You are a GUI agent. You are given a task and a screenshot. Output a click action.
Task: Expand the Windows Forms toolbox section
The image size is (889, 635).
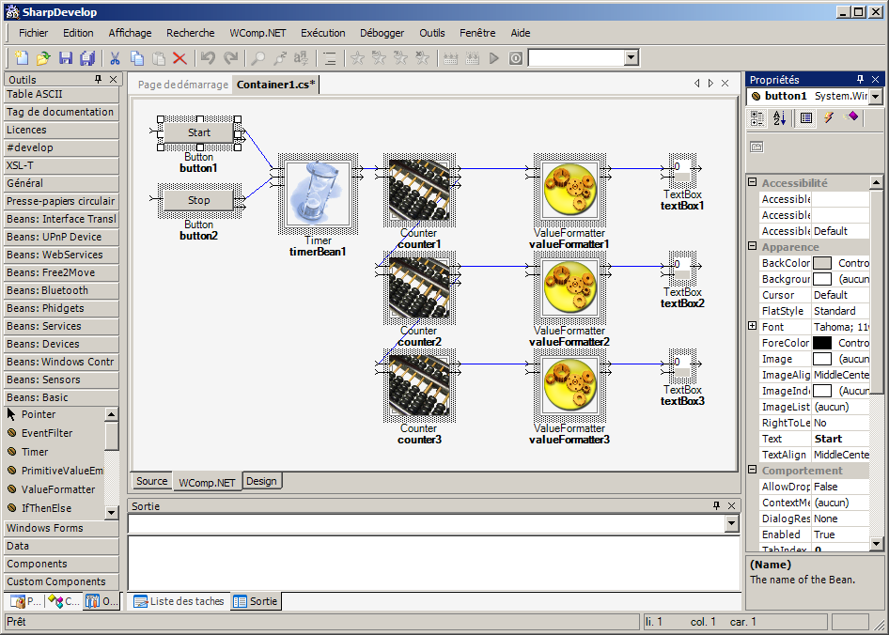[x=62, y=529]
